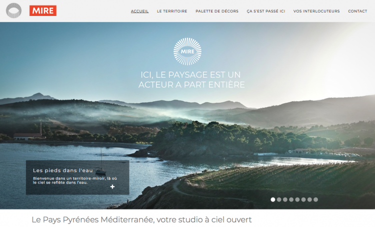Click the 'Les pieds dans l'eau' title
Image resolution: width=375 pixels, height=227 pixels.
(62, 171)
